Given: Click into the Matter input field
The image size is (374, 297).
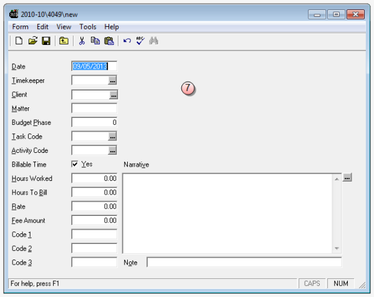Looking at the screenshot, I should 94,109.
